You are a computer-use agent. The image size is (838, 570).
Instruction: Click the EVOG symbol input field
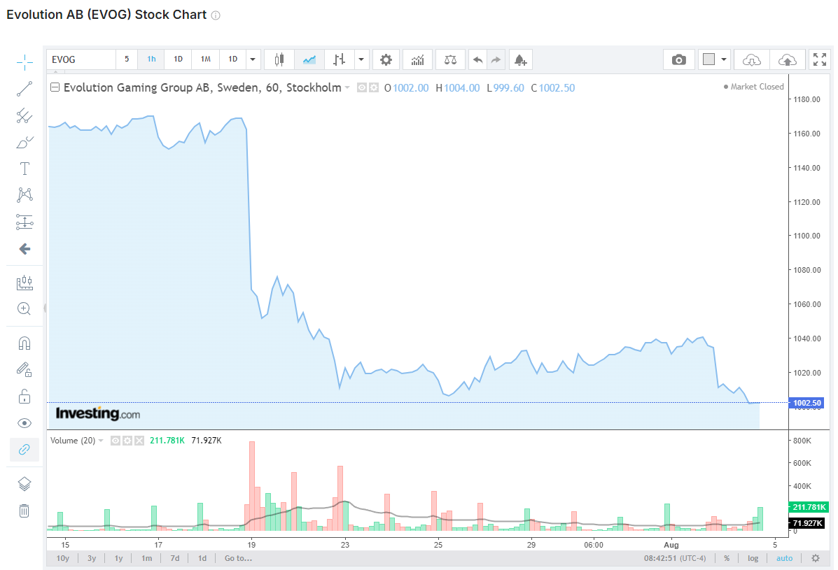click(81, 59)
